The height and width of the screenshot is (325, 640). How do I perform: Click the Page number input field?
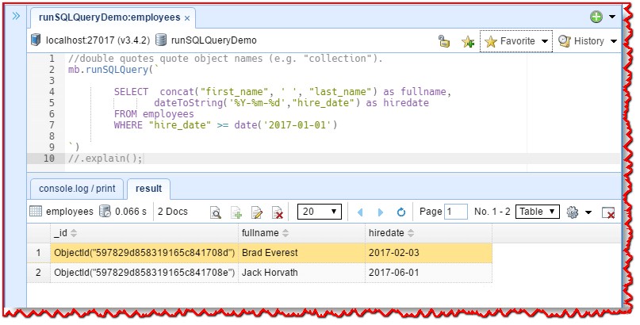coord(456,212)
